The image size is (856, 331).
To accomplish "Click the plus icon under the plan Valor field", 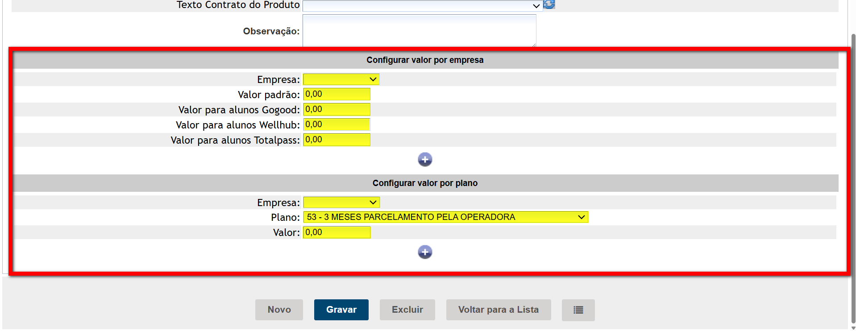I will (x=425, y=252).
